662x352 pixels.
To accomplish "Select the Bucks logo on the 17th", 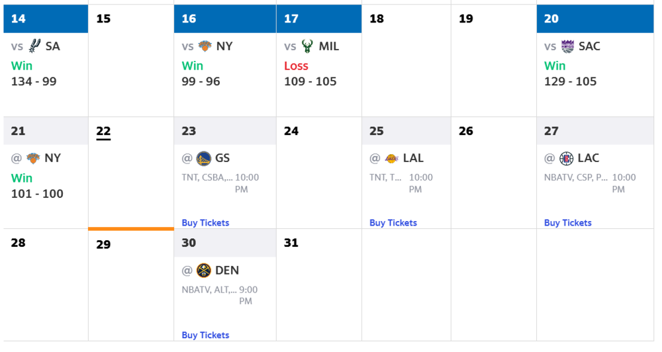I will coord(307,46).
